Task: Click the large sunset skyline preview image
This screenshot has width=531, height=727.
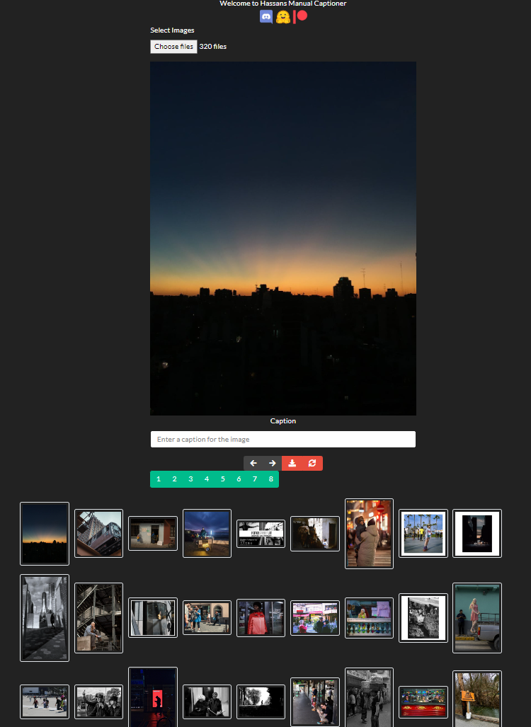Action: coord(283,239)
